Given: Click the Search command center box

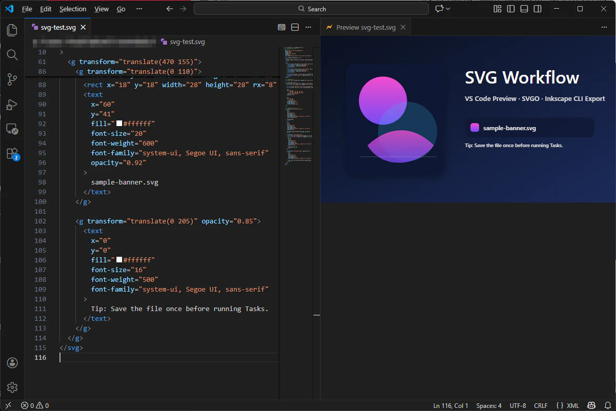Looking at the screenshot, I should coord(311,9).
